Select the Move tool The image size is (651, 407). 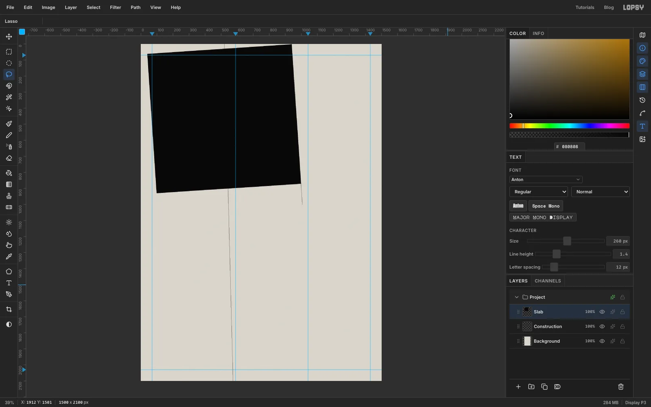pos(9,37)
